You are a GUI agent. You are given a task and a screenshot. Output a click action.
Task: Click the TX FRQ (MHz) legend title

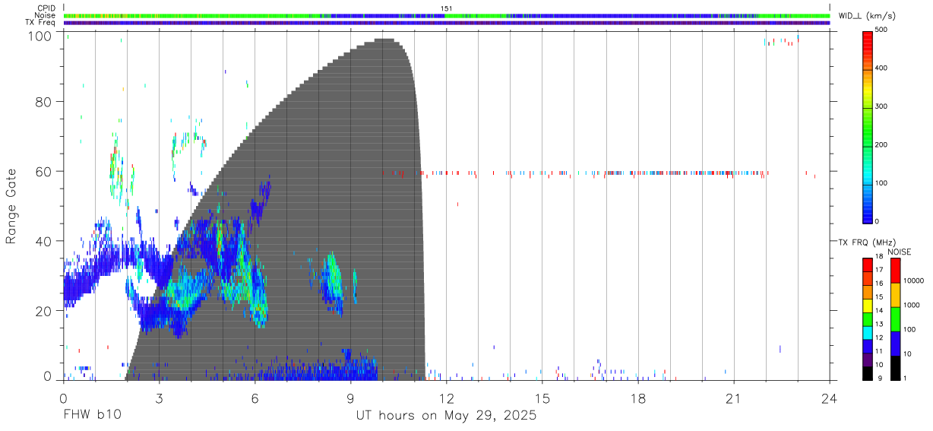point(865,242)
